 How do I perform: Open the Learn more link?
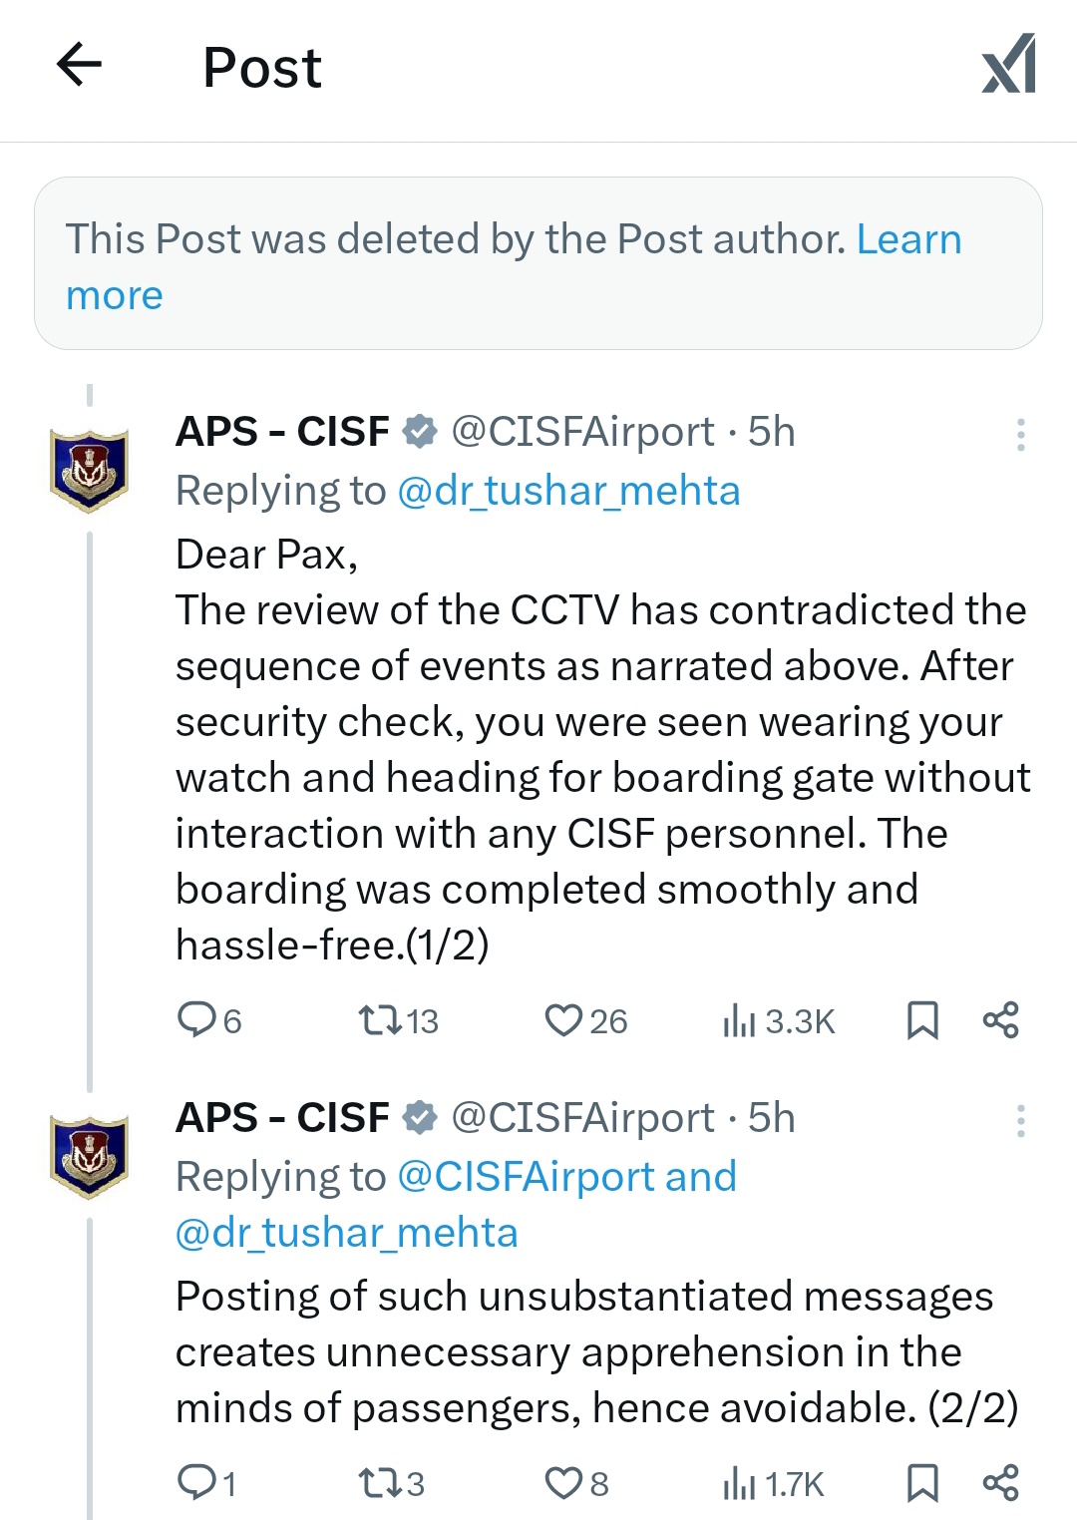click(x=908, y=239)
